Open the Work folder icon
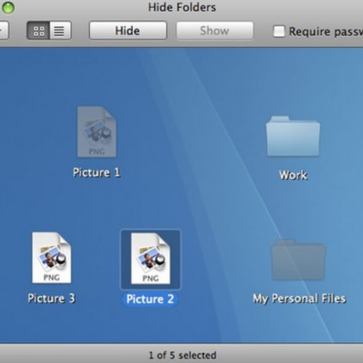Screen dimensions: 363x363 (293, 138)
